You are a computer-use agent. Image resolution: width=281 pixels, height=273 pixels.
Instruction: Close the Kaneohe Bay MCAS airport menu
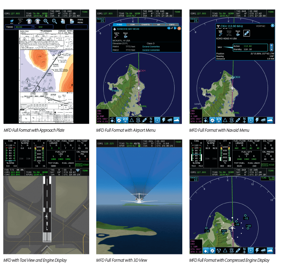(179, 28)
